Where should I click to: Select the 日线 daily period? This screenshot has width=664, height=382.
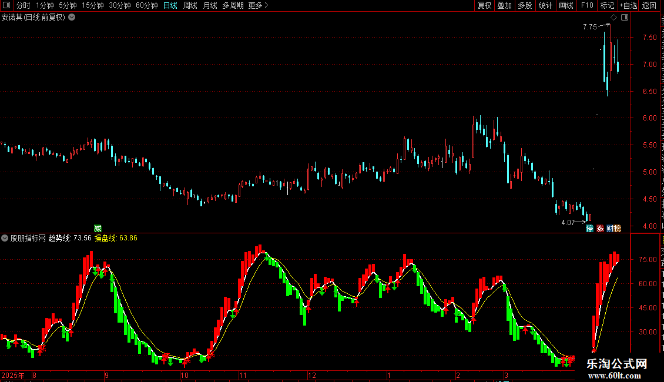(x=170, y=5)
